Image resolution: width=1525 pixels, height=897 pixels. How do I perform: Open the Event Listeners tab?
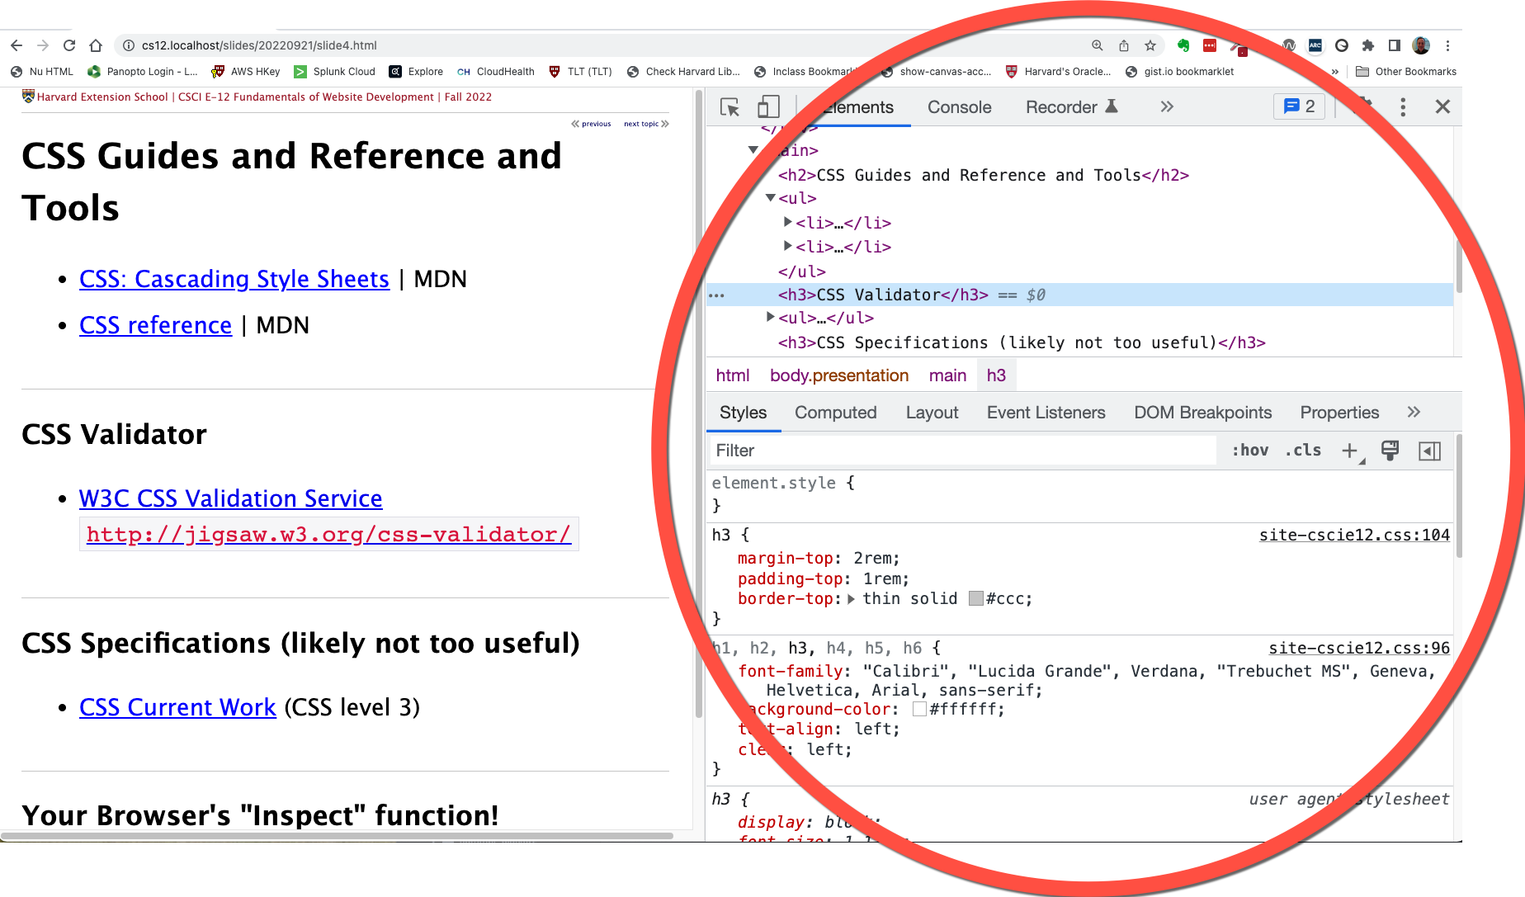coord(1046,413)
